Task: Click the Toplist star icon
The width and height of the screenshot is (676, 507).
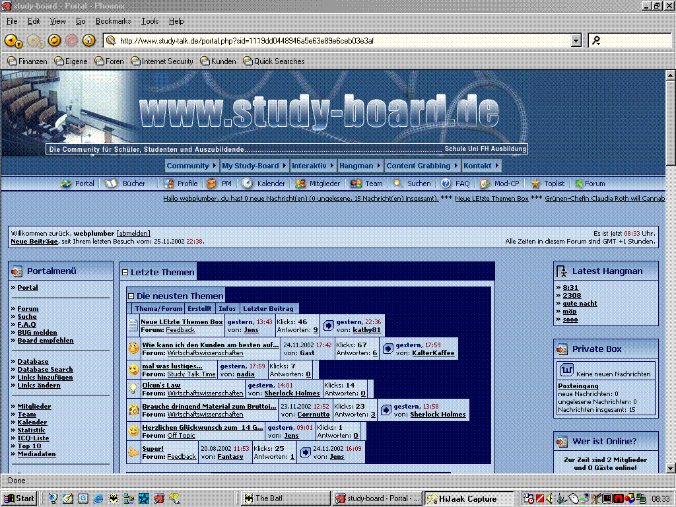Action: (535, 184)
